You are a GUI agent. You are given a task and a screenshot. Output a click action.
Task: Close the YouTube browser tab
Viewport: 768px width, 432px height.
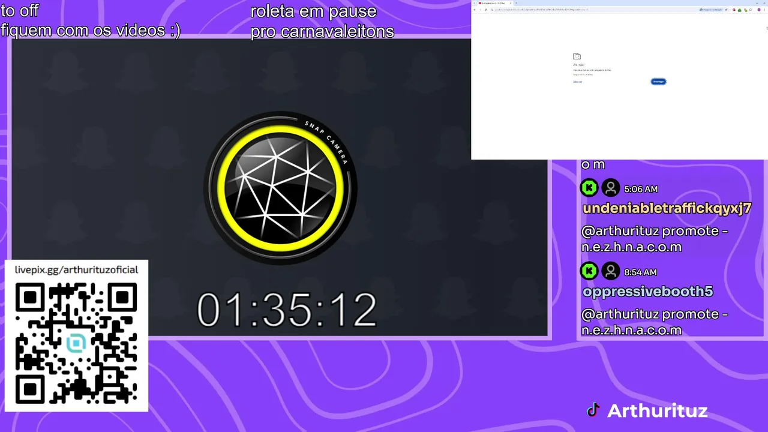click(511, 3)
